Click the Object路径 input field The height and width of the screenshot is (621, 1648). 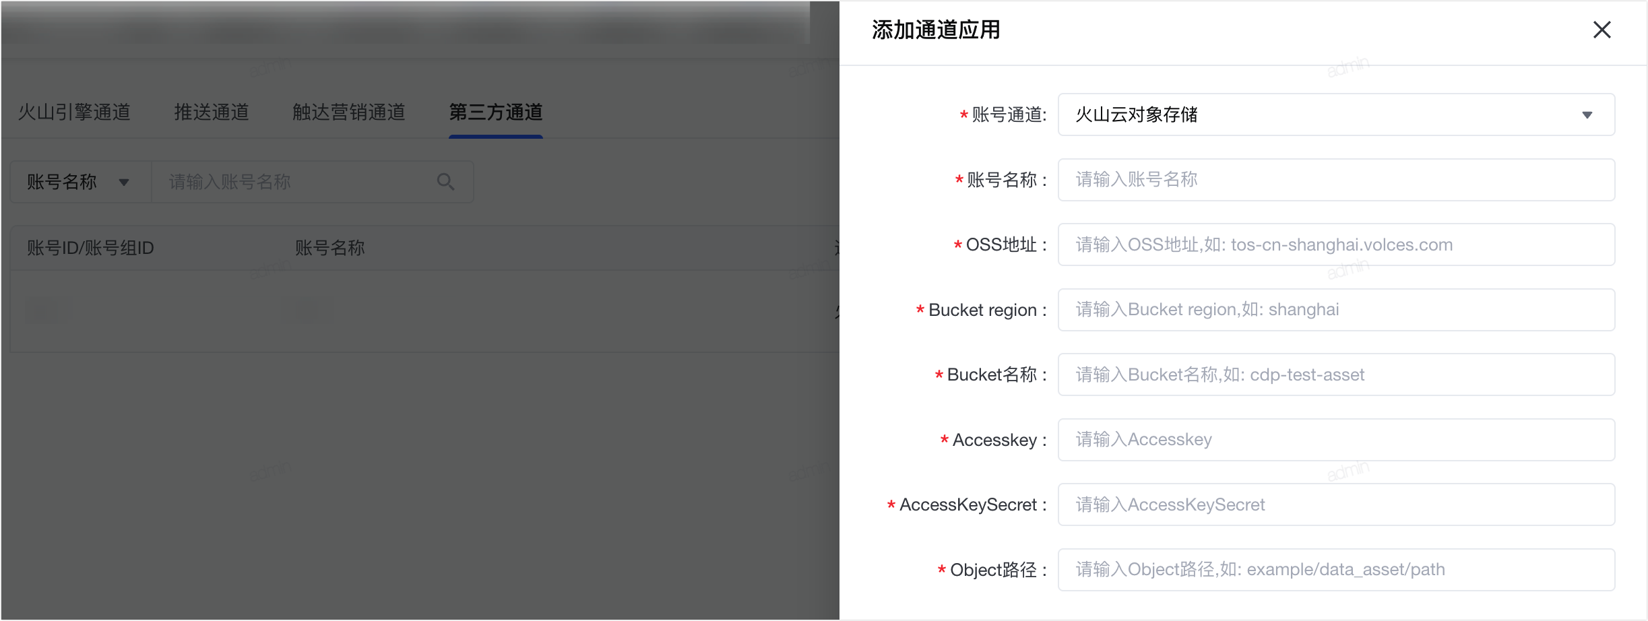1336,570
